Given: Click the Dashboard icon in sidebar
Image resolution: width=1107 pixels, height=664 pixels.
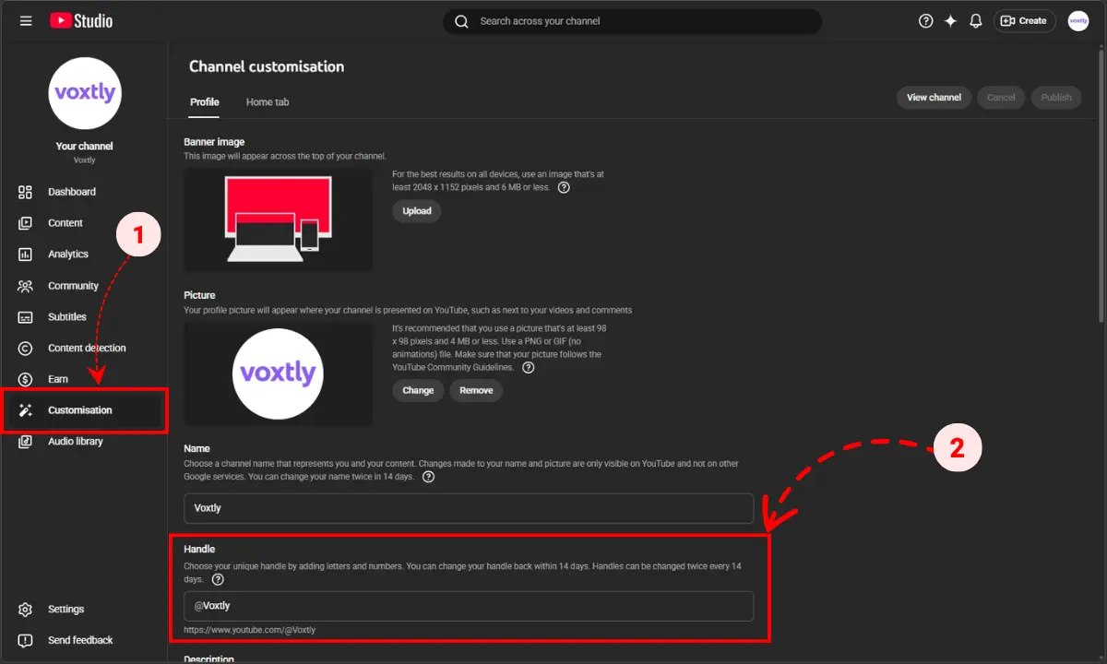Looking at the screenshot, I should (26, 192).
